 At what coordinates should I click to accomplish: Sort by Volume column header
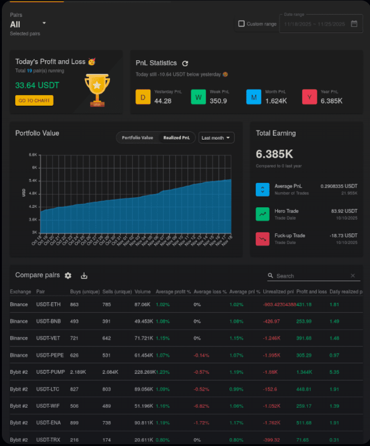[142, 292]
